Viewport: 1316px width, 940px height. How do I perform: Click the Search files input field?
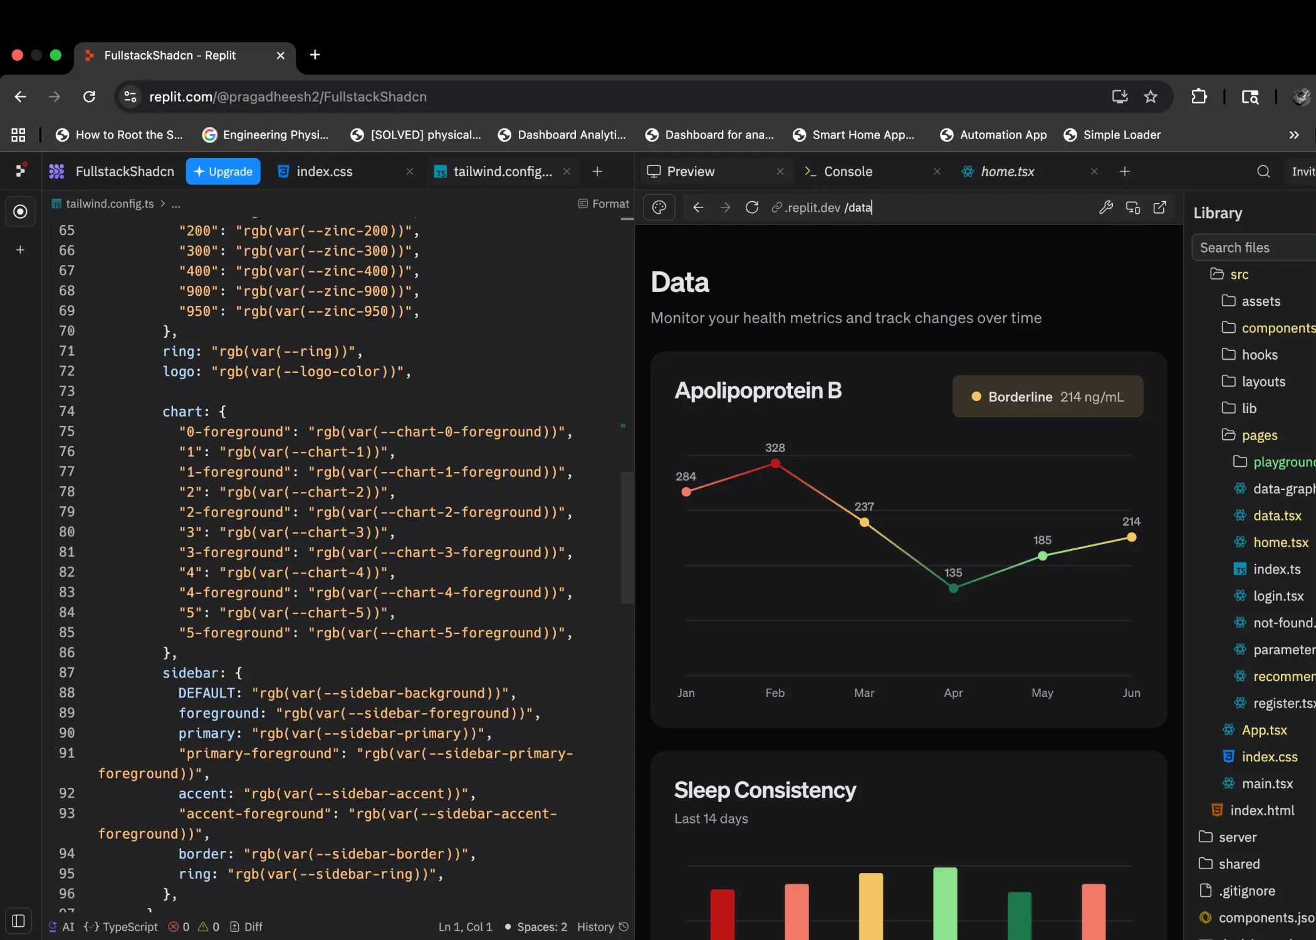coord(1253,248)
